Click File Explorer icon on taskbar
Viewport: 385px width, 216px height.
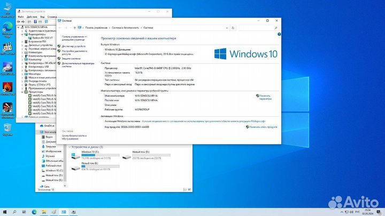tap(44, 212)
